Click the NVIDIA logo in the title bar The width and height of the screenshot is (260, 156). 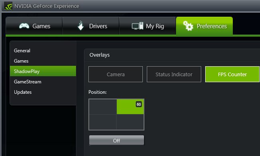[x=8, y=6]
